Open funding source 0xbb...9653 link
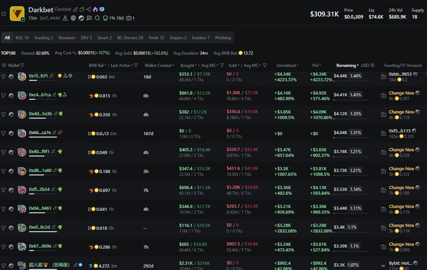Viewport: 427px width, 270px height. [400, 74]
